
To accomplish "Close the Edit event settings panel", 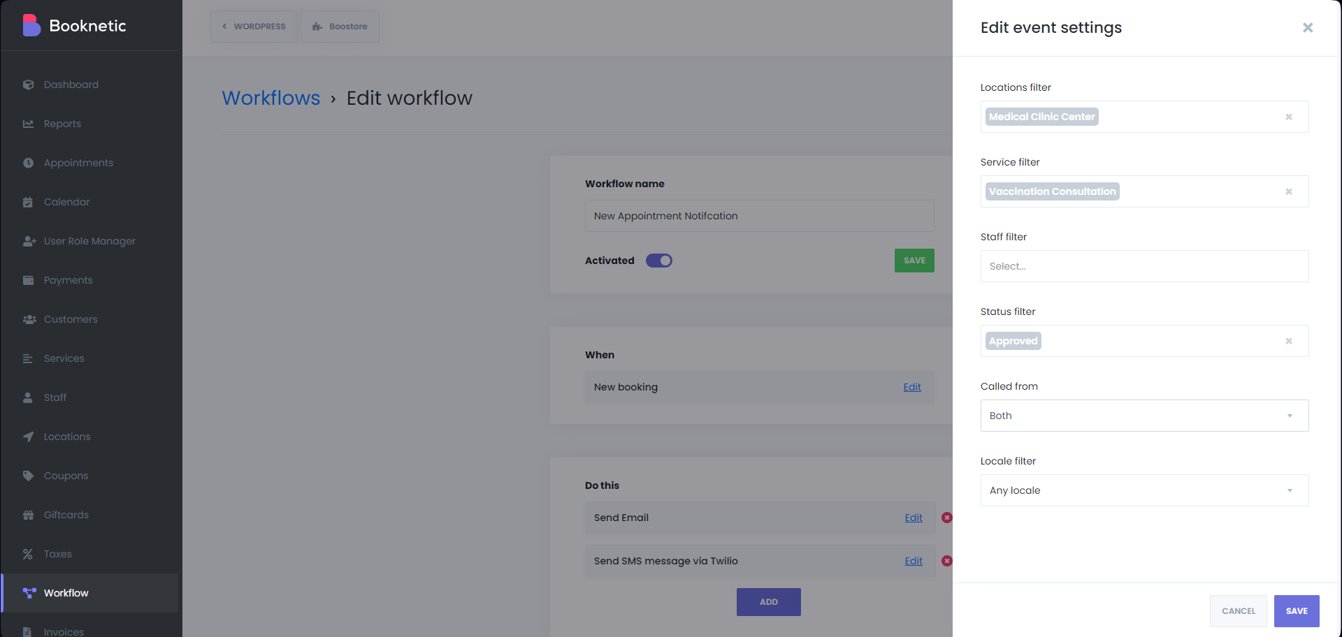I will [x=1308, y=27].
